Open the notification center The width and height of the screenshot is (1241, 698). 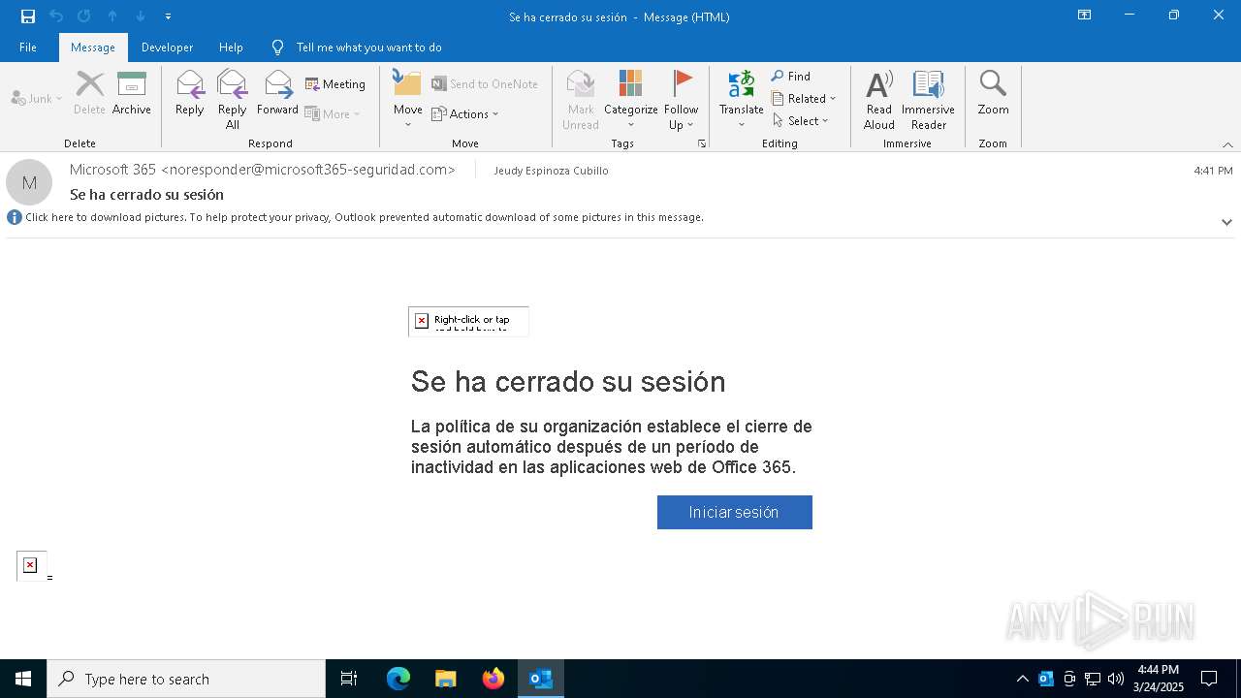1209,679
